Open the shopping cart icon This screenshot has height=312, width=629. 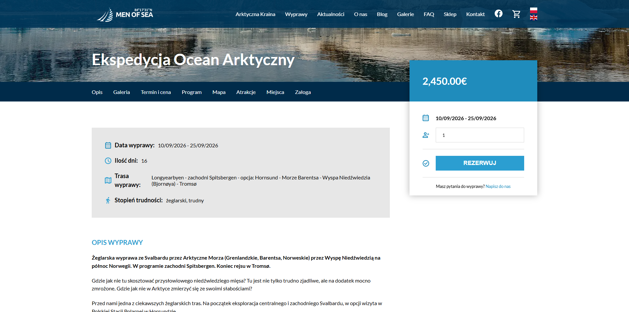[516, 14]
